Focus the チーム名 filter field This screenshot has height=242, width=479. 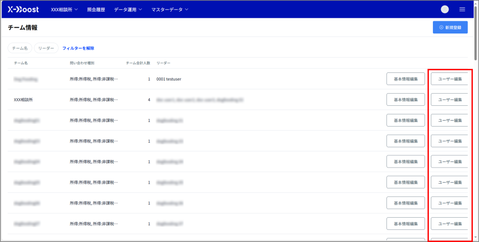click(20, 48)
